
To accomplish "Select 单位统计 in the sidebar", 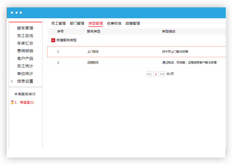I will (x=25, y=74).
